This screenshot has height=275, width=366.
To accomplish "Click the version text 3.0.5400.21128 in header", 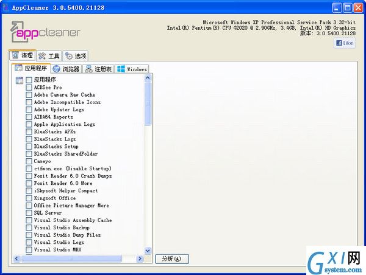I will click(x=336, y=33).
